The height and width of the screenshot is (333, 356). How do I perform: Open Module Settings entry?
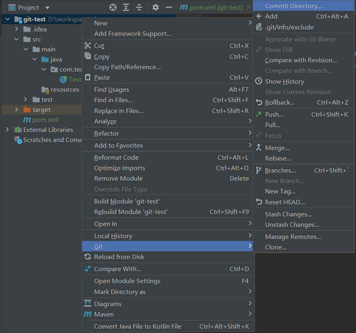tap(168, 281)
